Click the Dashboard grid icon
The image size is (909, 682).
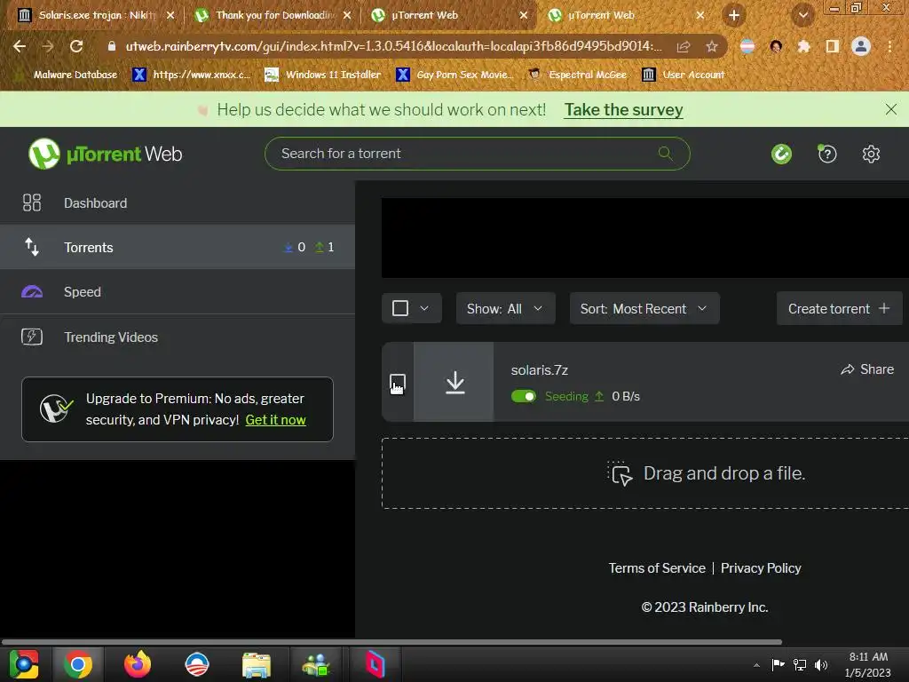(x=32, y=202)
